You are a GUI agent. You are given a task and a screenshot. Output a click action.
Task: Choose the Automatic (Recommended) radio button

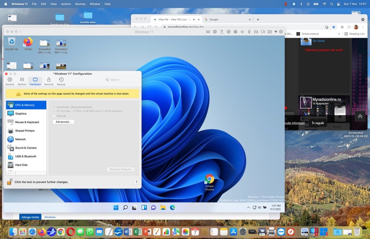[x=54, y=107]
